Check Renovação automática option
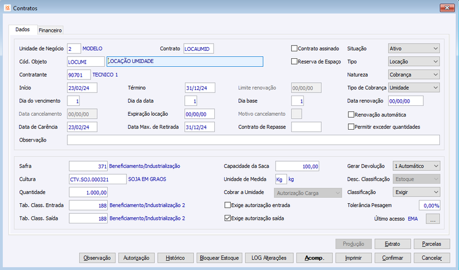459x270 pixels. tap(351, 114)
